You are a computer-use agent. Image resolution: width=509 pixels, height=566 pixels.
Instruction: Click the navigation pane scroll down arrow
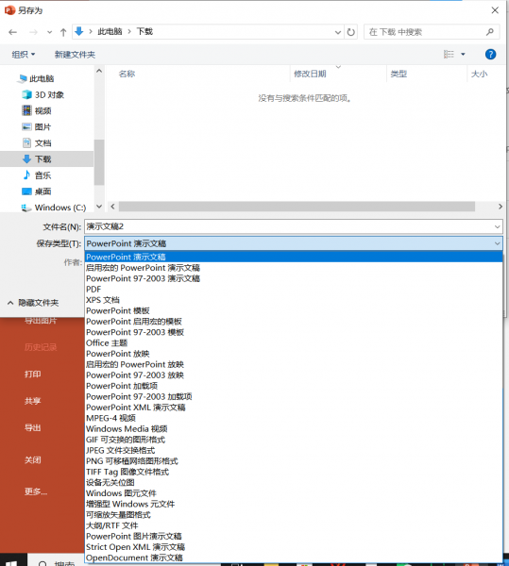[x=99, y=207]
